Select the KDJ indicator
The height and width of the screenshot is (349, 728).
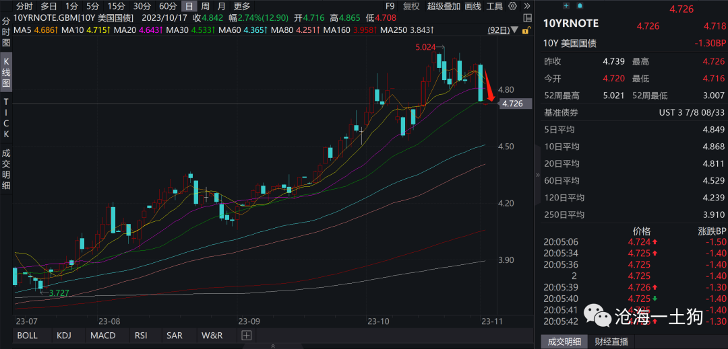(x=65, y=335)
